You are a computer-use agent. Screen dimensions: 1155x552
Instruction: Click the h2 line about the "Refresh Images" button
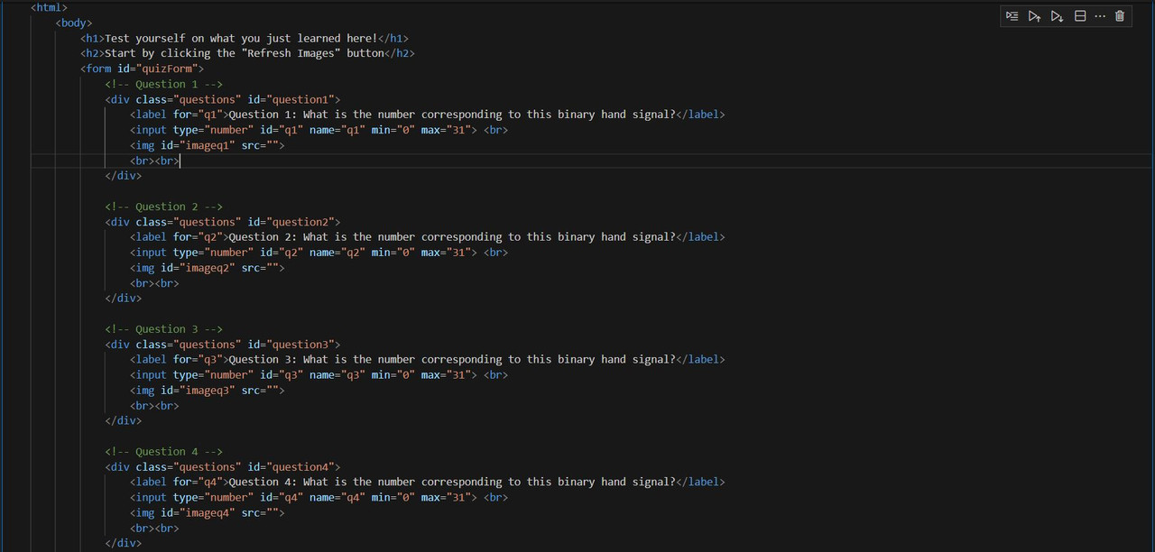point(247,53)
